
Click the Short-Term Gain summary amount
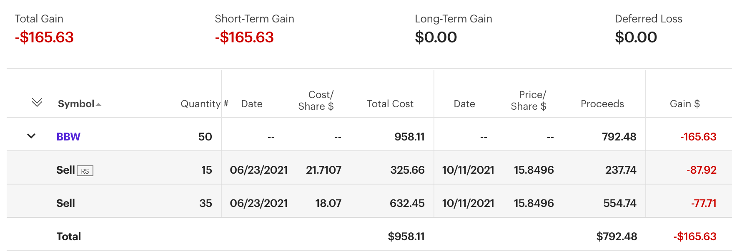[x=244, y=37]
